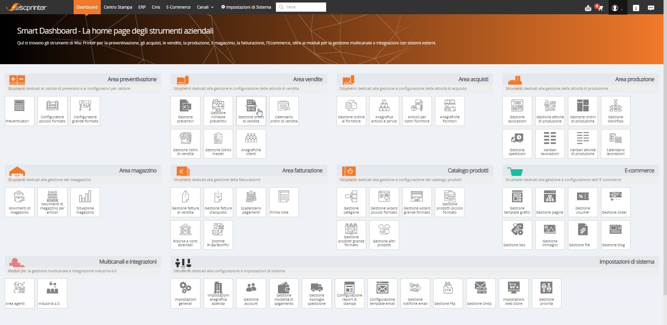Open Industria 4.0 module
667x325 pixels.
52,293
